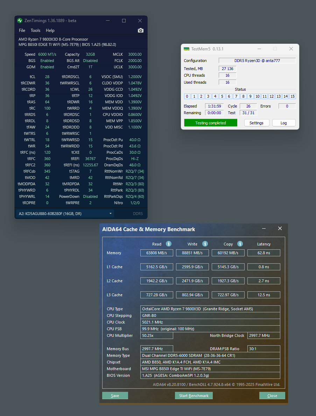The width and height of the screenshot is (316, 416).
Task: Click the green Testing completed progress bar
Action: pyautogui.click(x=210, y=123)
